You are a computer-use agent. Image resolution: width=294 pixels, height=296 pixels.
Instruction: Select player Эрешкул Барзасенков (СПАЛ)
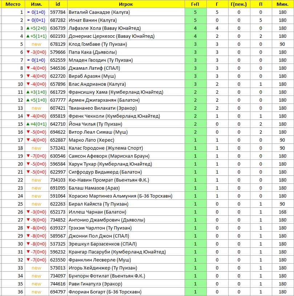click(x=102, y=244)
